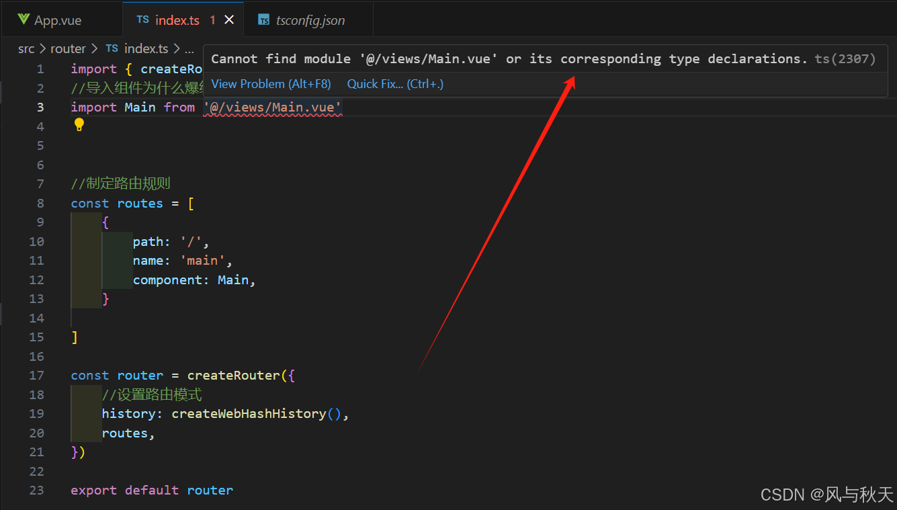Open the index.ts breadcrumb symbol picker
Viewport: 897px width, 510px height.
point(146,48)
